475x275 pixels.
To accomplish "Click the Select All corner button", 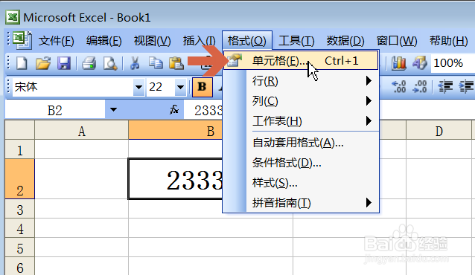I will (x=20, y=130).
